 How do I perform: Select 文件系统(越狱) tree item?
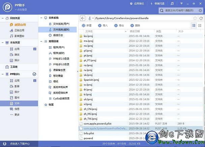tap(58, 30)
